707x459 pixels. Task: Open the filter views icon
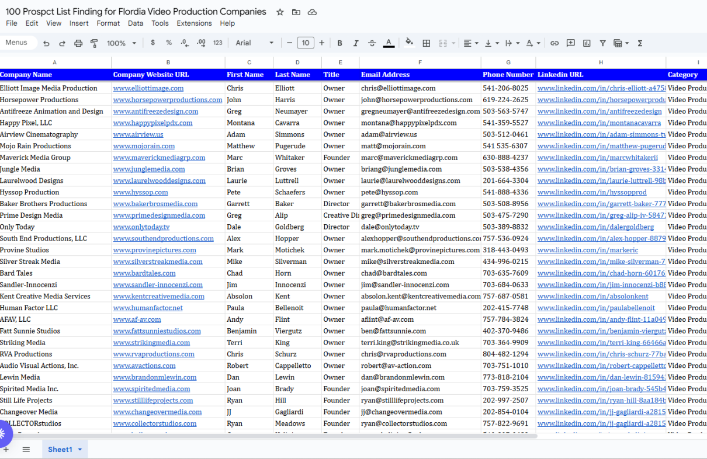point(621,43)
